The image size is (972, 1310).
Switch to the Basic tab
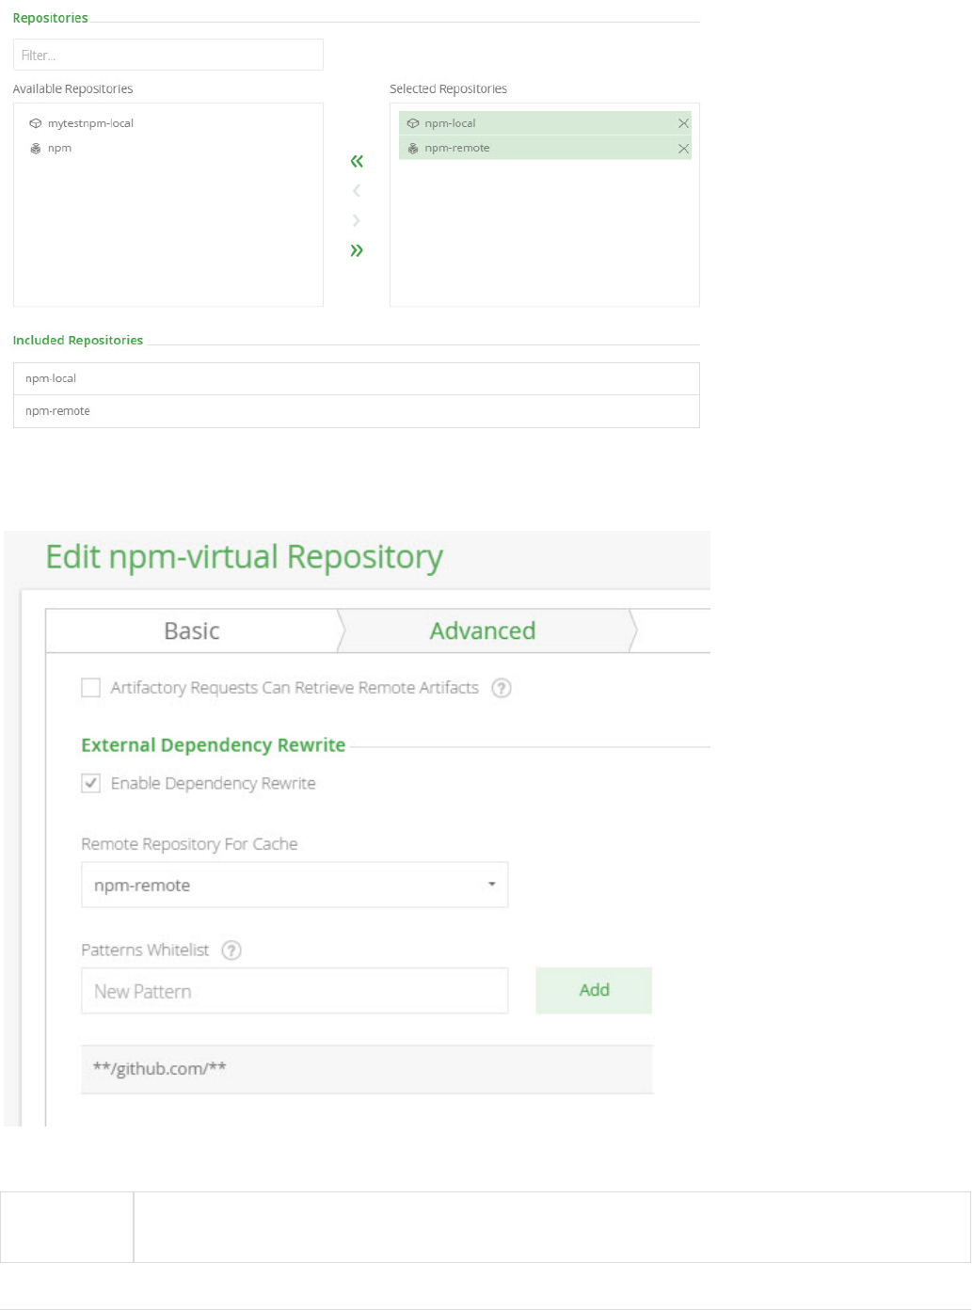tap(192, 631)
